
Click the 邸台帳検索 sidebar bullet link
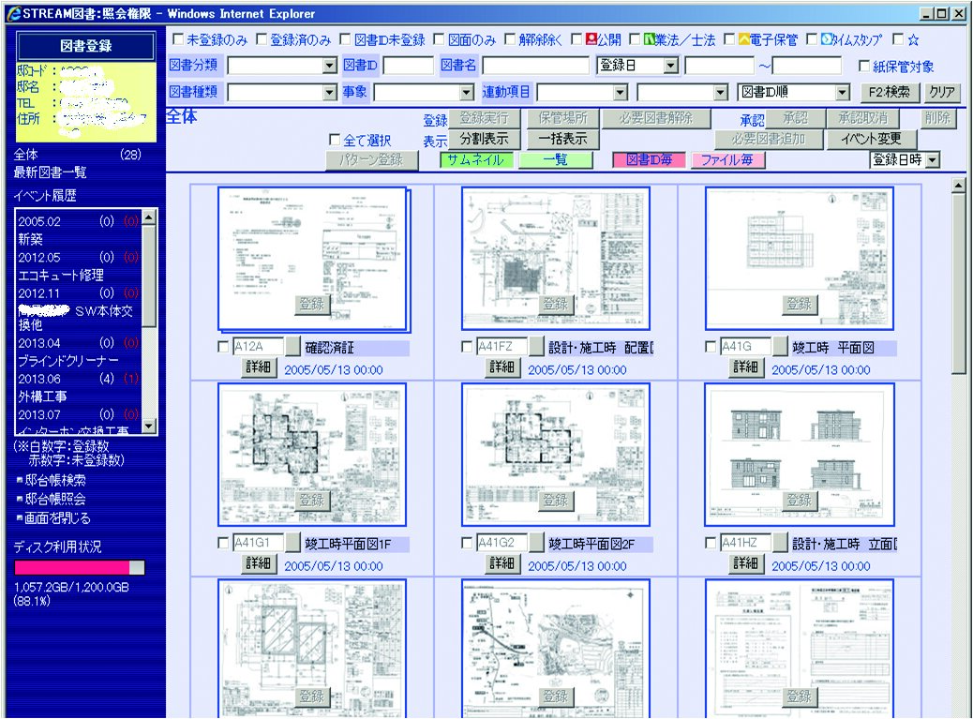51,480
